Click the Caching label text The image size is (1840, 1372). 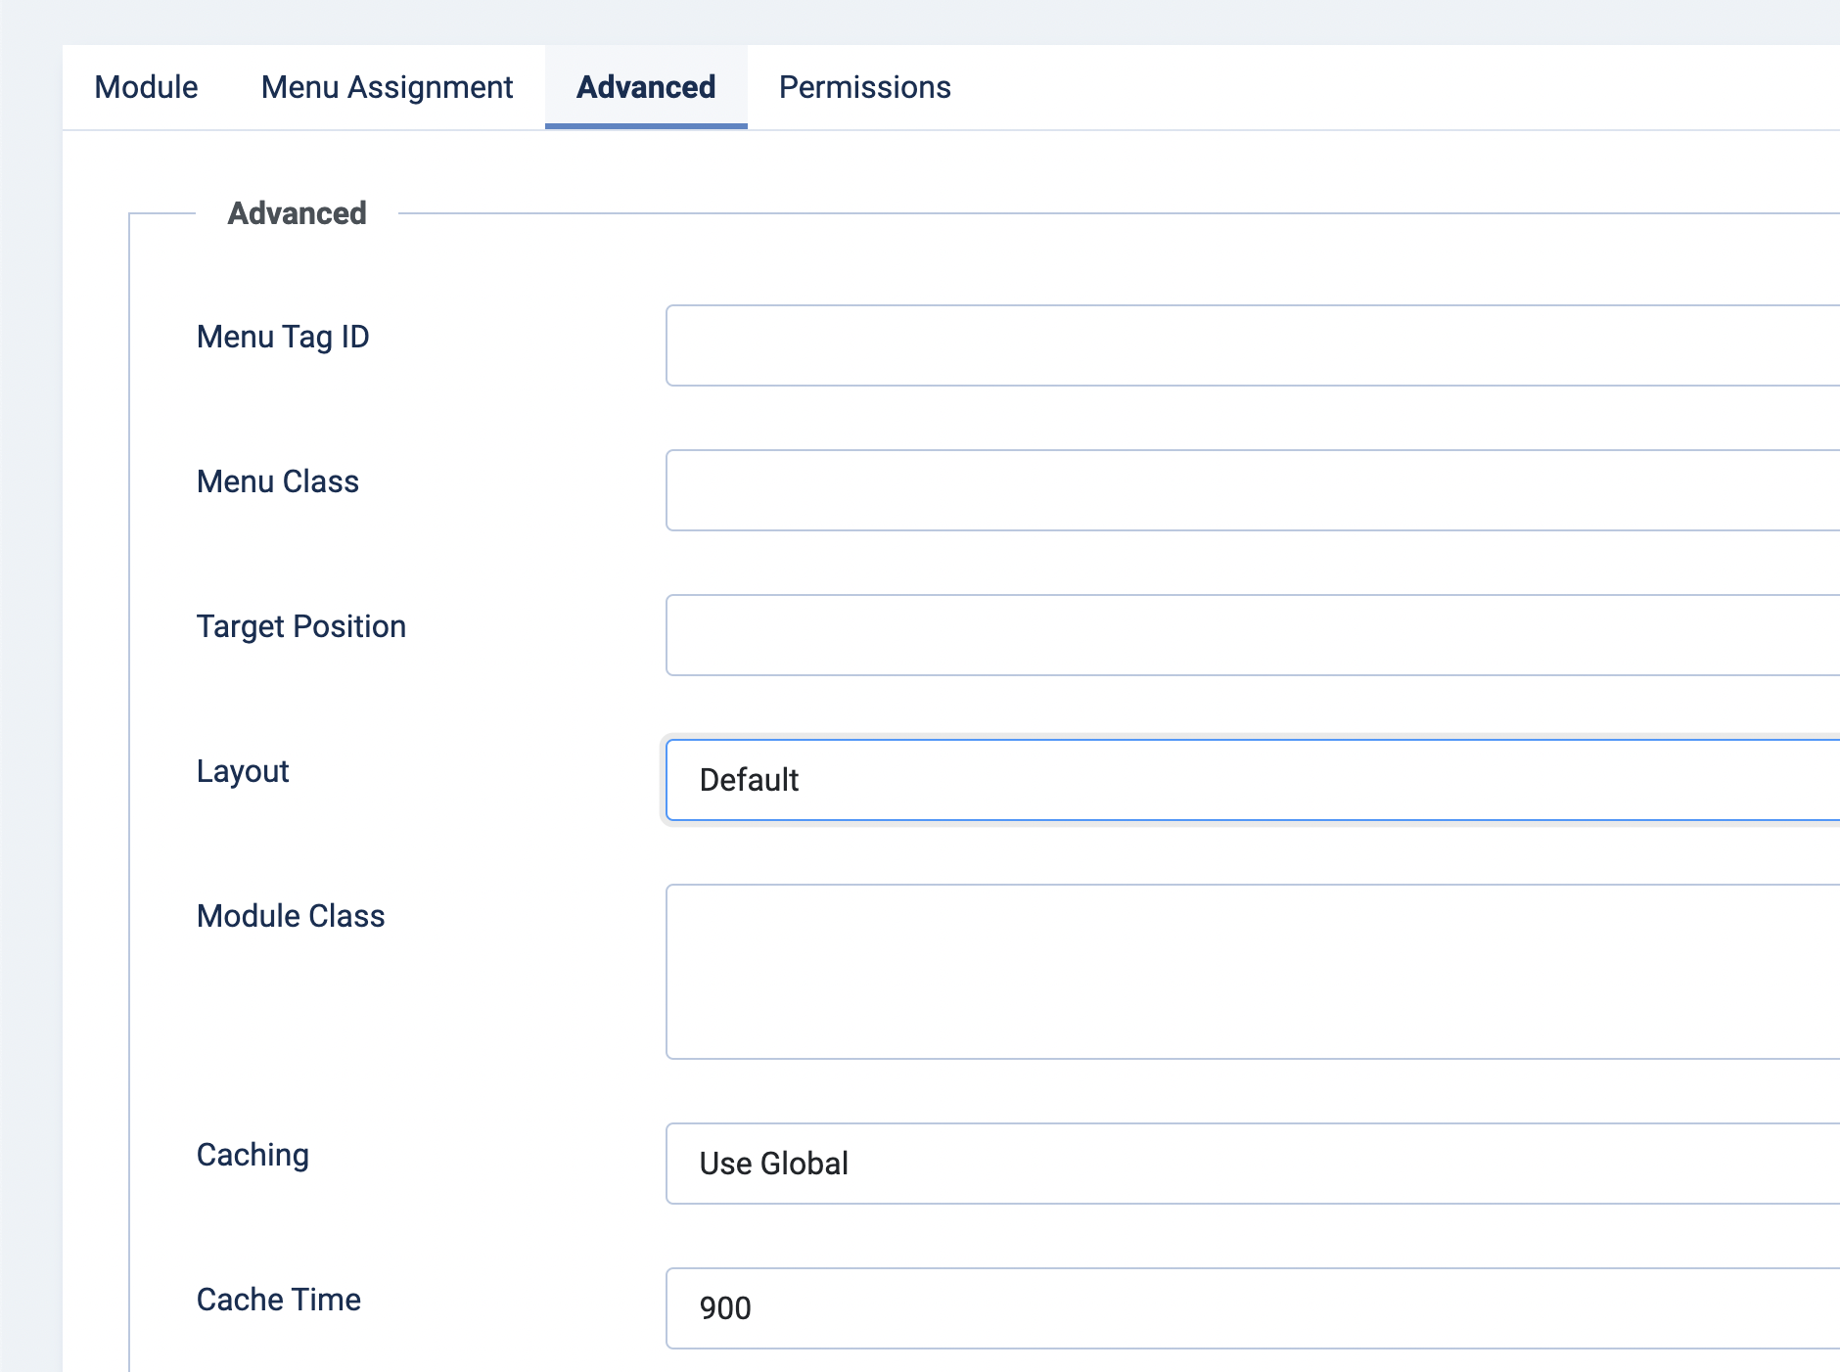[x=253, y=1155]
